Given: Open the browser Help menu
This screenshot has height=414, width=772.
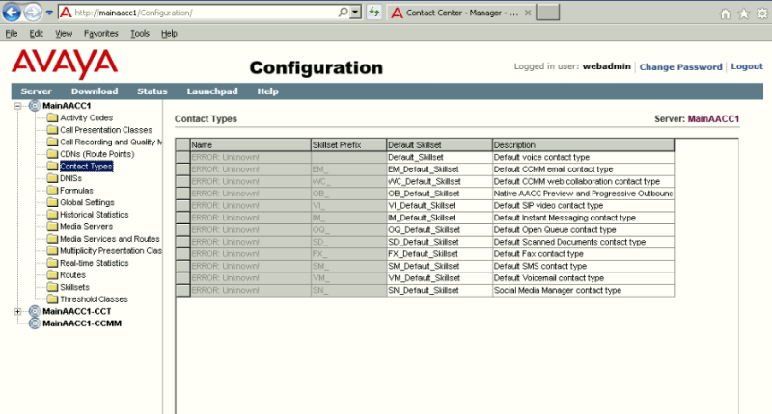Looking at the screenshot, I should (x=169, y=34).
